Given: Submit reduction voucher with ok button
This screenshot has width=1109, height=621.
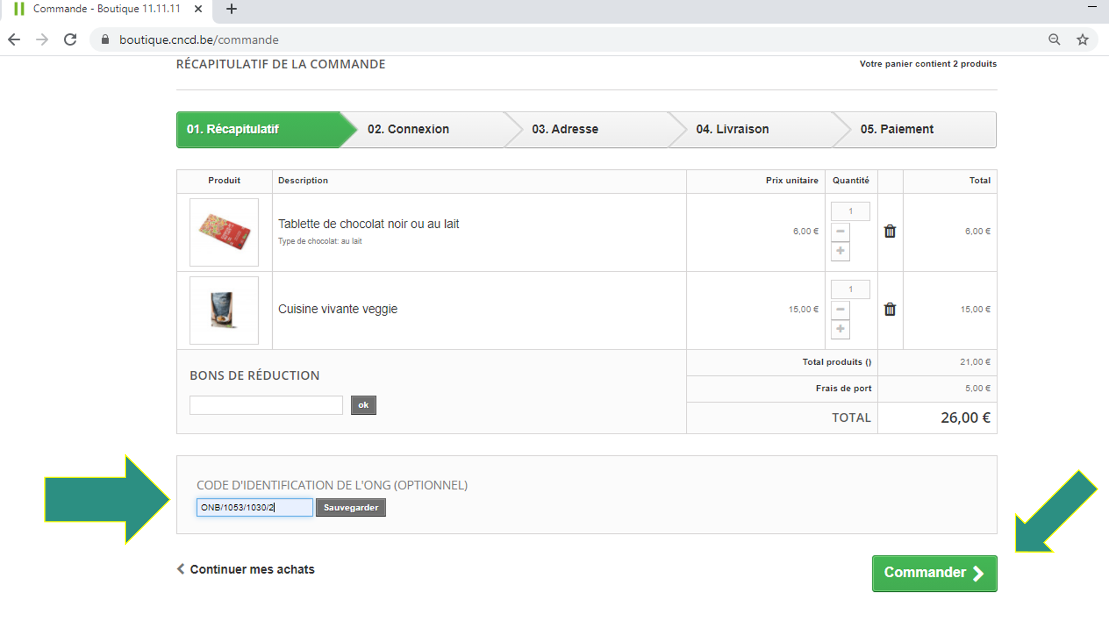Looking at the screenshot, I should click(x=363, y=405).
